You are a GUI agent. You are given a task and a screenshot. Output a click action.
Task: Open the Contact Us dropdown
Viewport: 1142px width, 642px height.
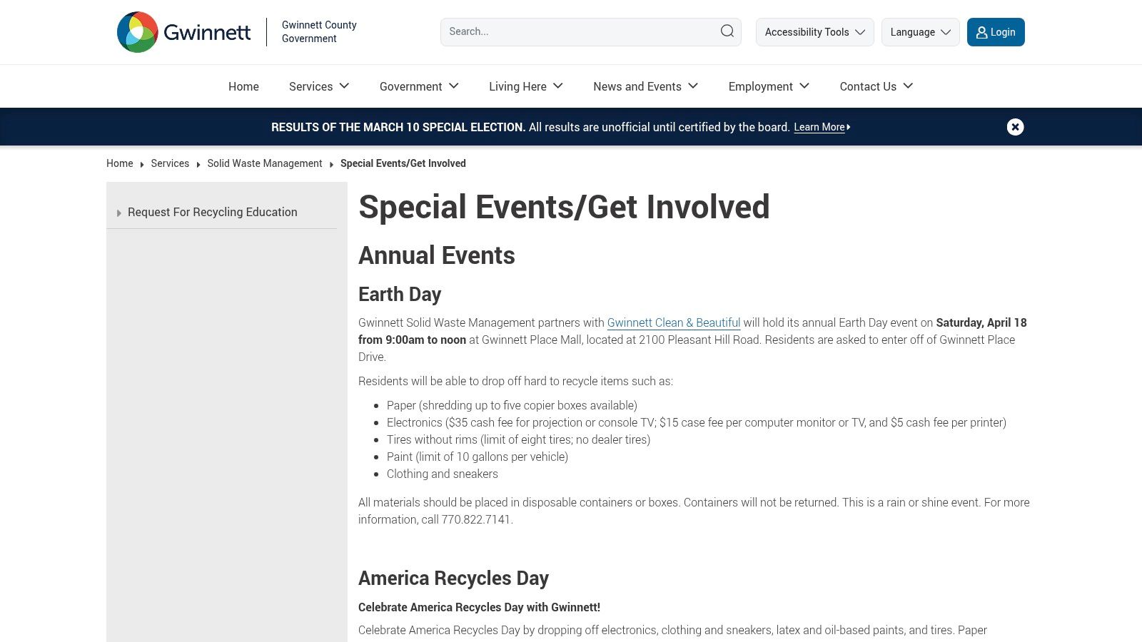(x=876, y=86)
